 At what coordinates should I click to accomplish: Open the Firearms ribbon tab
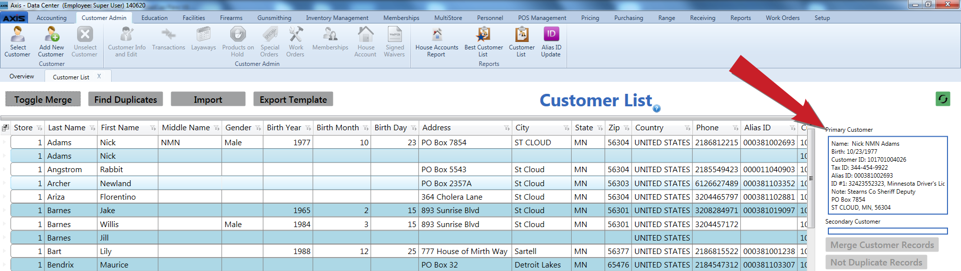231,18
